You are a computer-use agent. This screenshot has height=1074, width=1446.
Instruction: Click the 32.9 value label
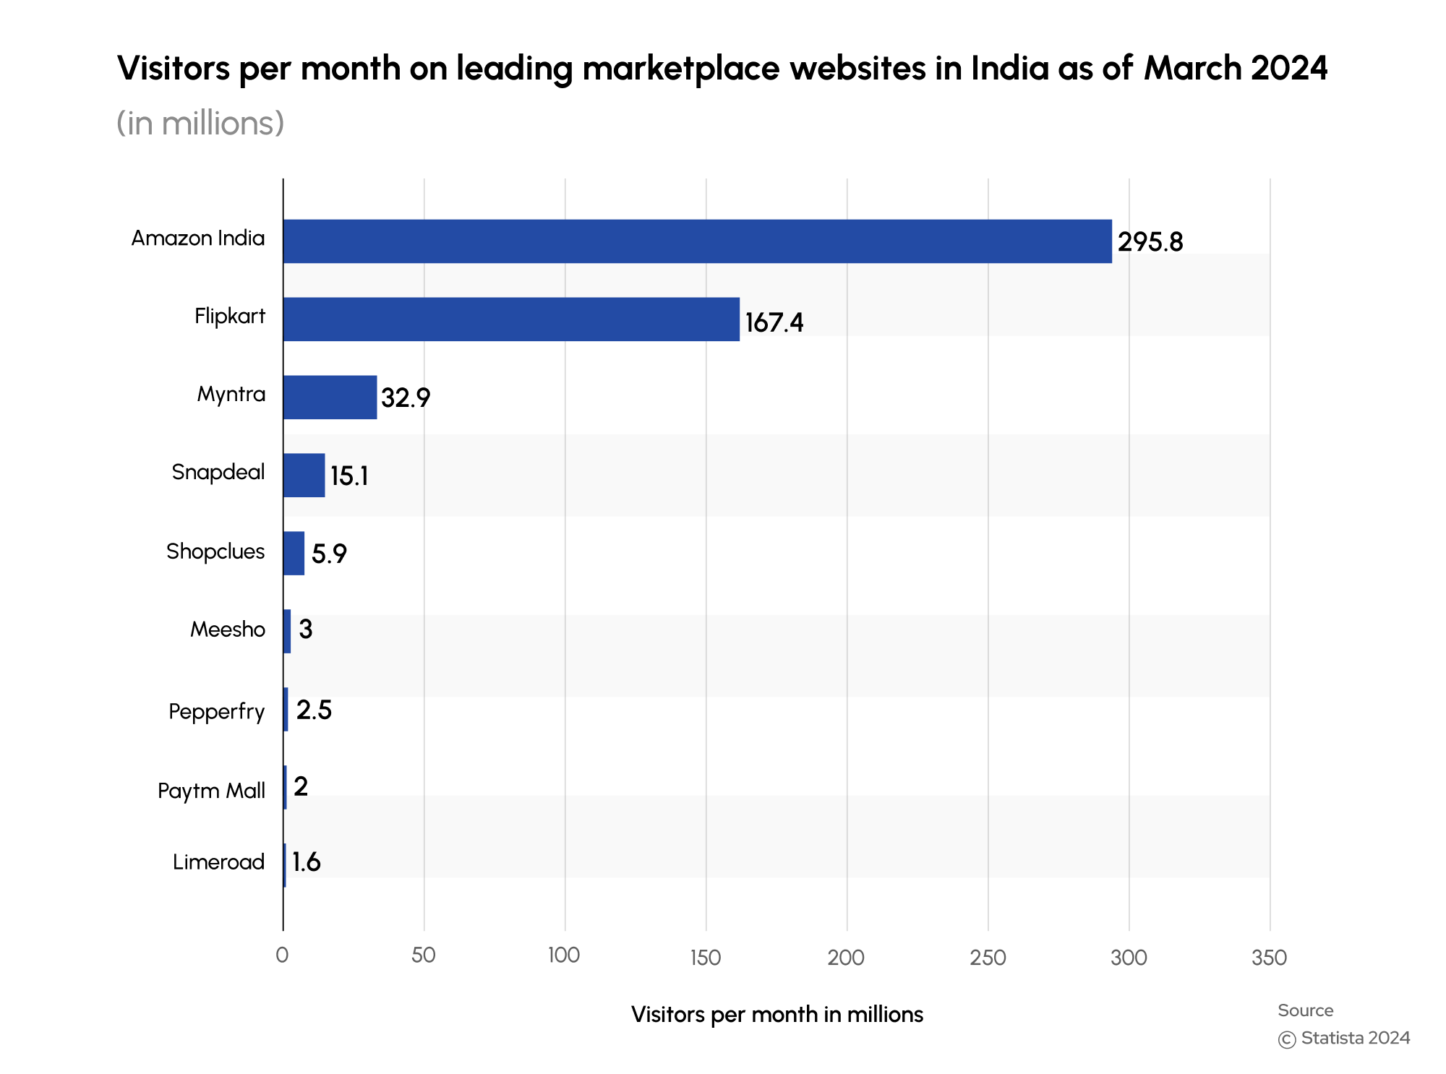click(x=406, y=398)
